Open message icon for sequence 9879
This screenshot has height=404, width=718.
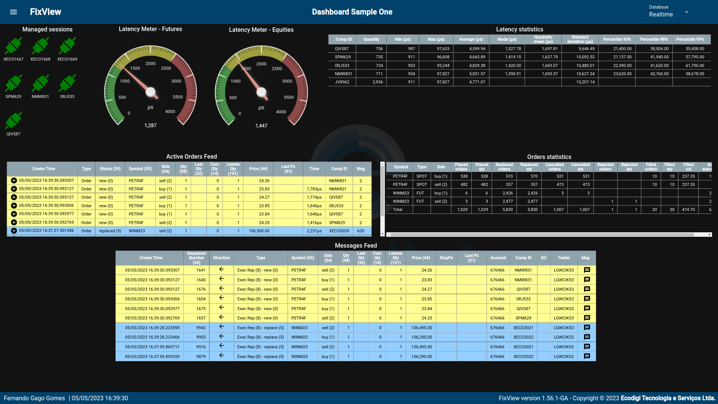587,356
